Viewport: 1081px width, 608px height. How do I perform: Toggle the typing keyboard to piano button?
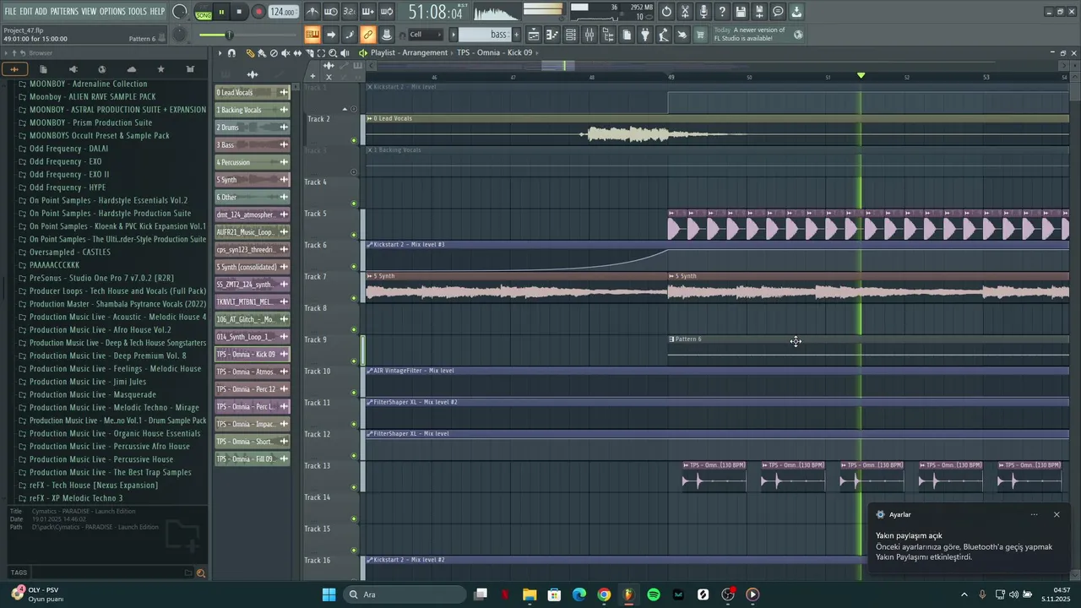coord(312,35)
